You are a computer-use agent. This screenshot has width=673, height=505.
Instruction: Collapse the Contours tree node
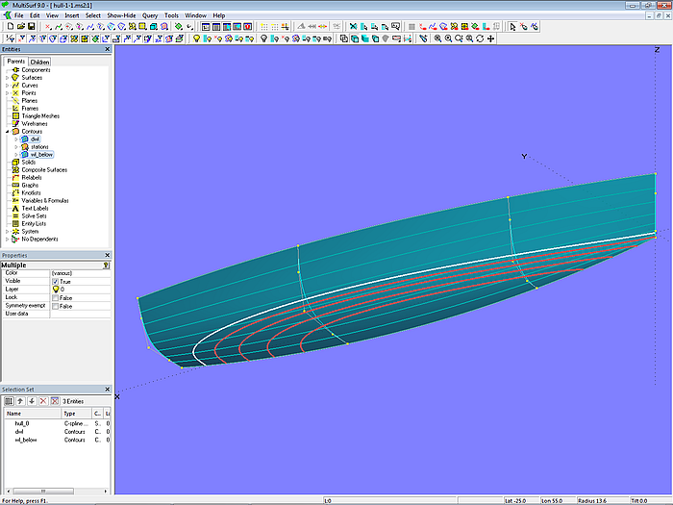click(7, 132)
